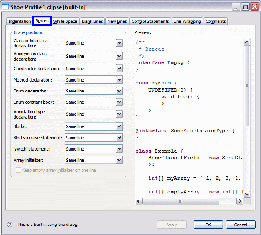Open Class or interface declaration dropdown
This screenshot has width=261, height=235.
pyautogui.click(x=94, y=43)
